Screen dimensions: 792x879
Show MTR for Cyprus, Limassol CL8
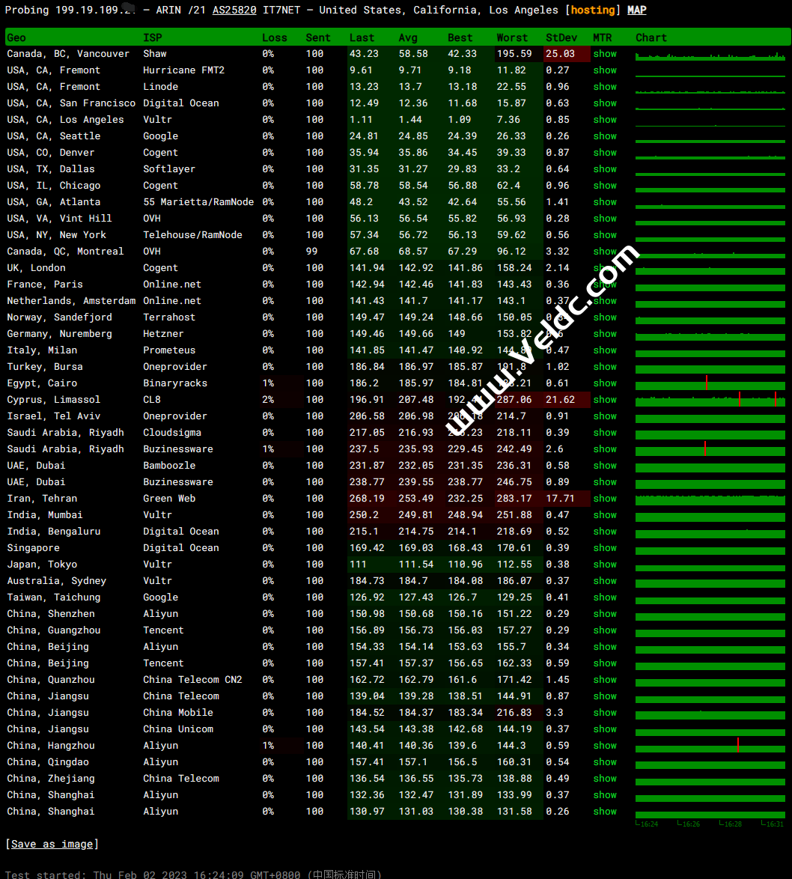[x=605, y=400]
